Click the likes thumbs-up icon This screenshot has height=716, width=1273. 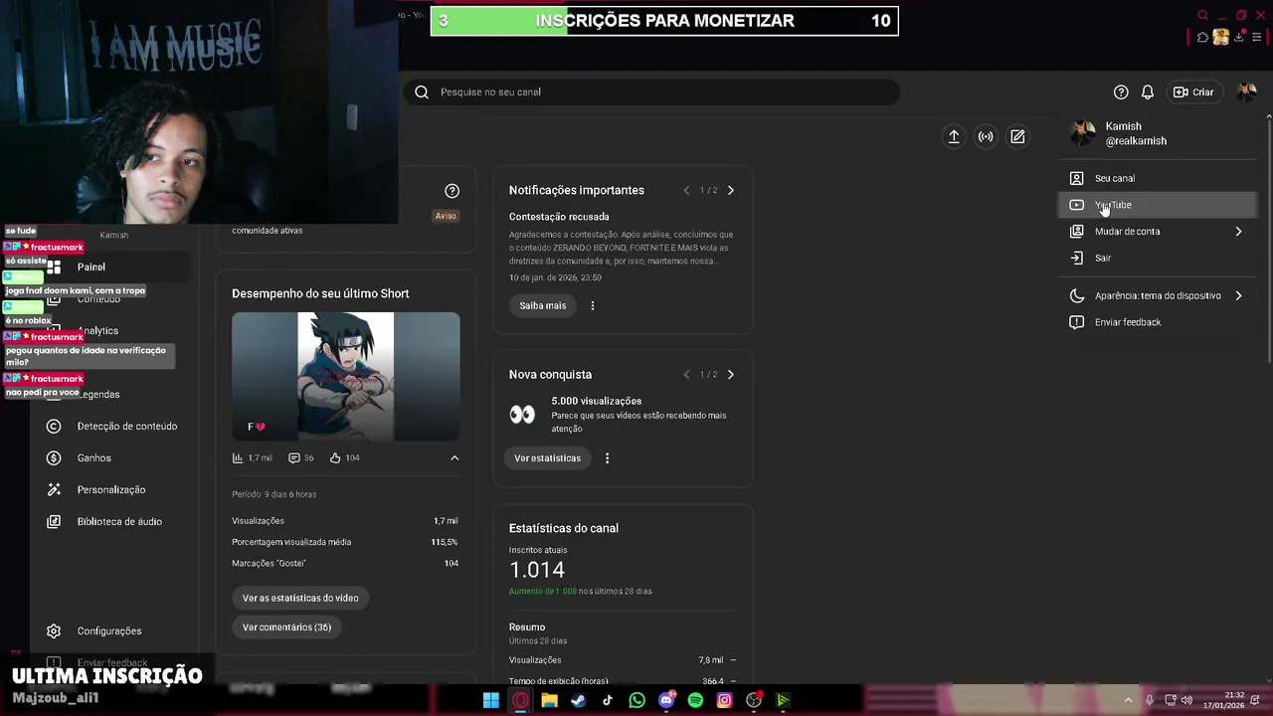(x=336, y=458)
